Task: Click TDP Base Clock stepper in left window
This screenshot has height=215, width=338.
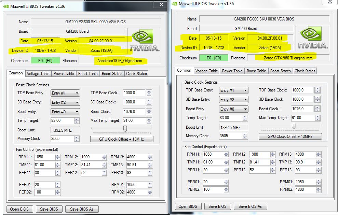Action: pyautogui.click(x=149, y=93)
